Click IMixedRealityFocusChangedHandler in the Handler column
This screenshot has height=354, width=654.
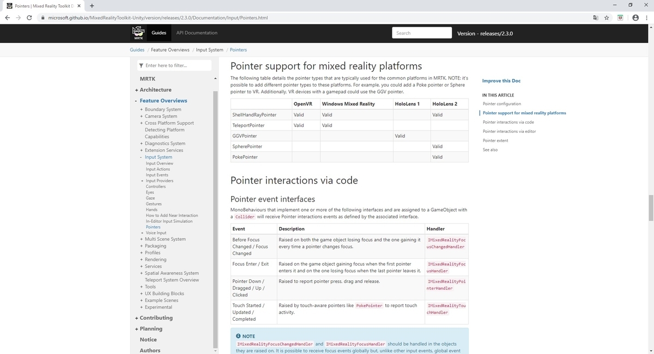(x=447, y=243)
